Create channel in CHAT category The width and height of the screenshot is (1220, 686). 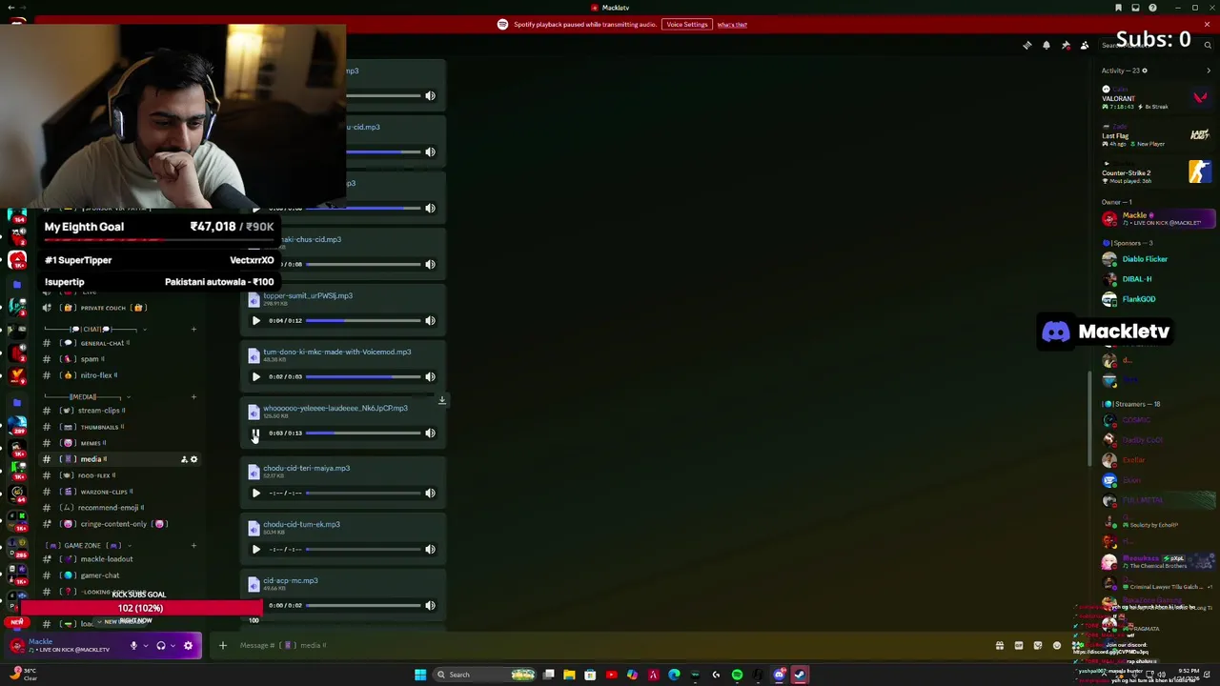tap(193, 330)
